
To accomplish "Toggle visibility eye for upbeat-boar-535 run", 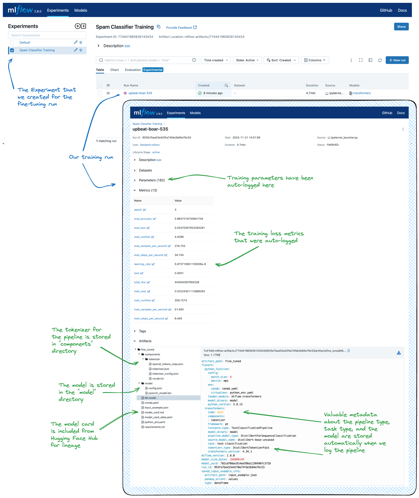I will click(108, 93).
